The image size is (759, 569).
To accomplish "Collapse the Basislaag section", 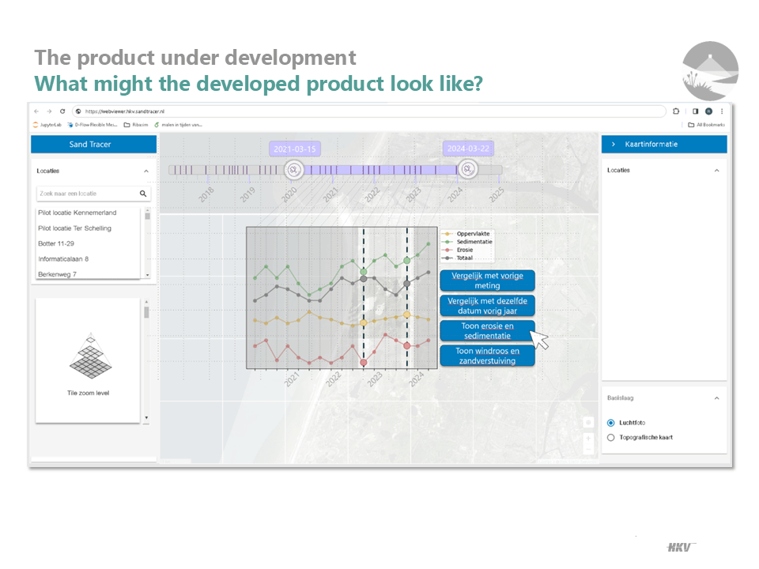I will point(716,398).
